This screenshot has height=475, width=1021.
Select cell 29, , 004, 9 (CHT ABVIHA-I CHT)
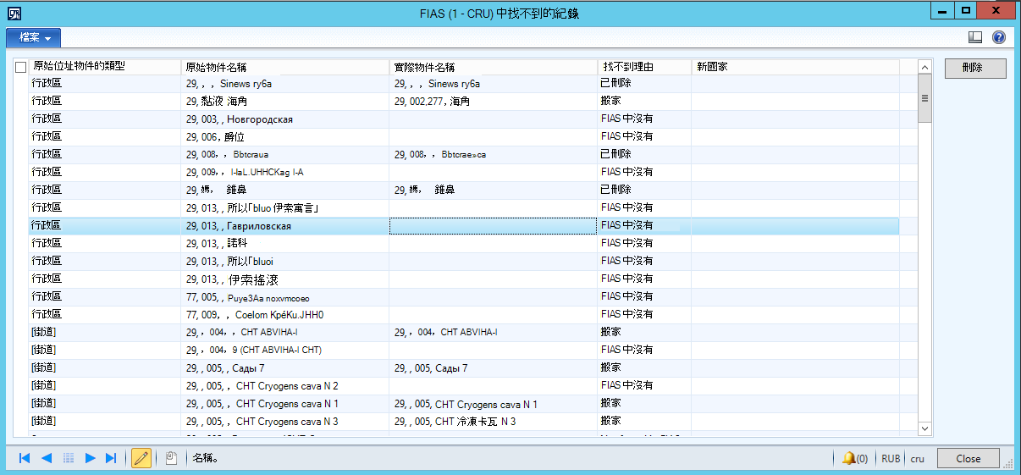coord(285,350)
